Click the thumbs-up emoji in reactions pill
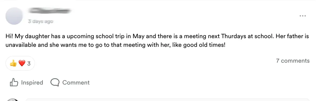Image resolution: width=316 pixels, height=101 pixels. 13,63
